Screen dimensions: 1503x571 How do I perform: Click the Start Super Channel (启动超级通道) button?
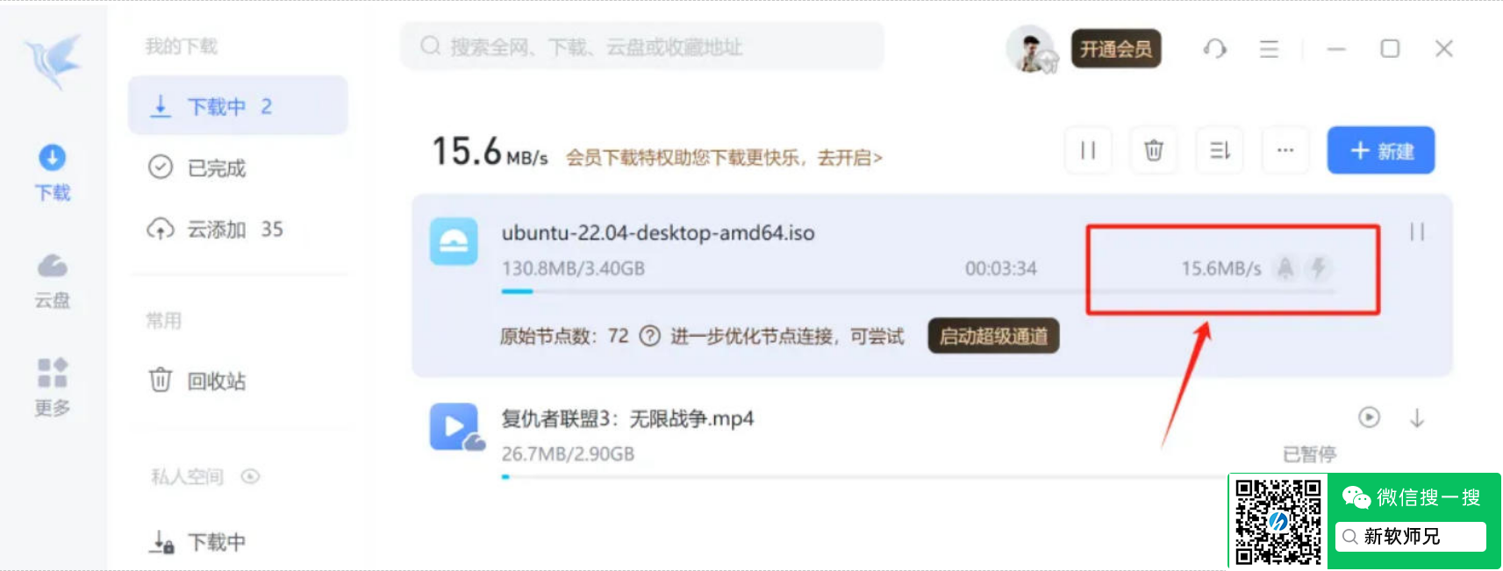click(x=993, y=336)
